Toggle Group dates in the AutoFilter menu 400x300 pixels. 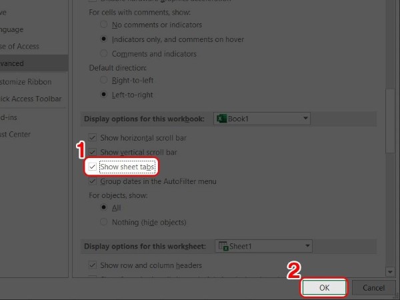tap(93, 181)
